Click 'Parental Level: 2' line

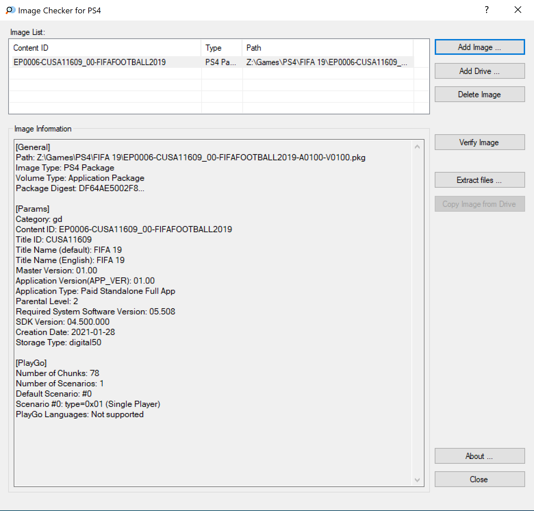[47, 301]
